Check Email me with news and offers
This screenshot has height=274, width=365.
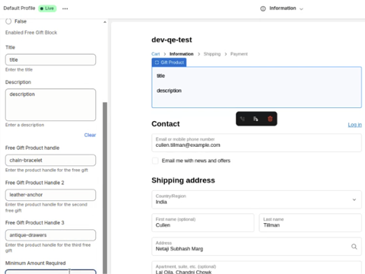tap(155, 161)
